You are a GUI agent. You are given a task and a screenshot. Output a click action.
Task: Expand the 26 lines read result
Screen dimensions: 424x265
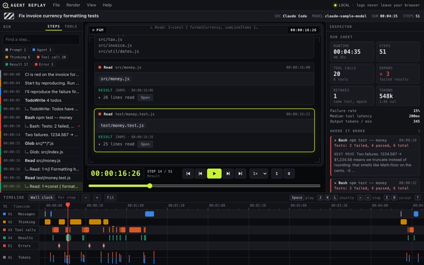116,98
